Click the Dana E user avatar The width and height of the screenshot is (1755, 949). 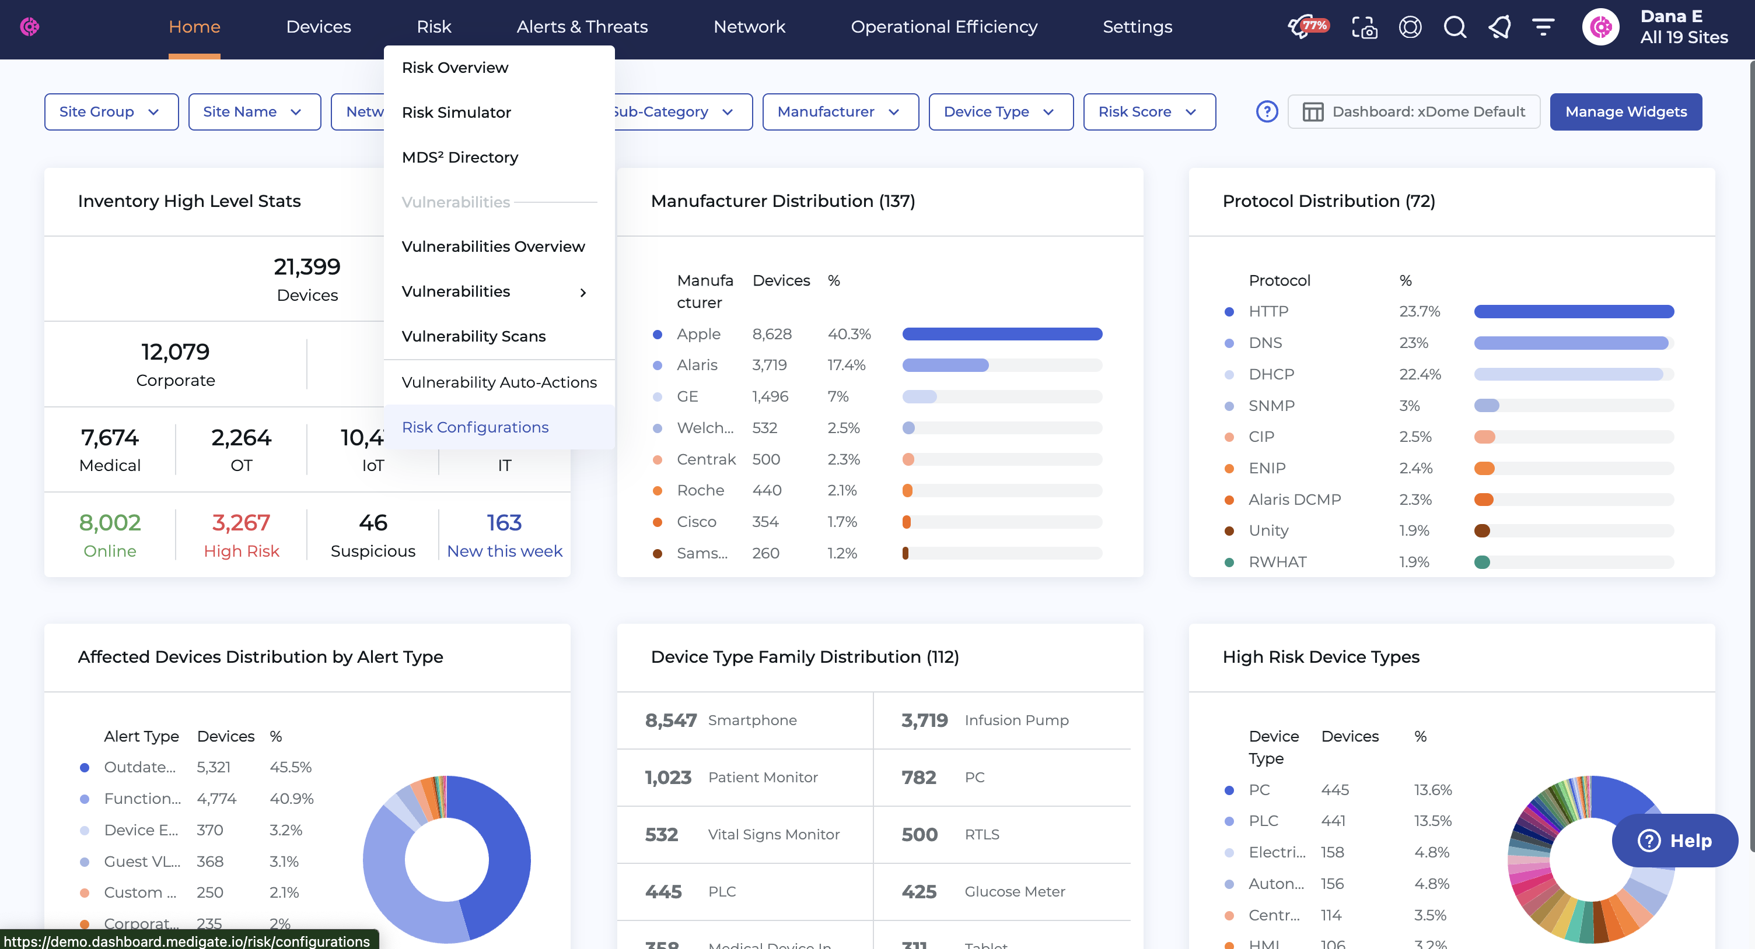click(x=1600, y=27)
